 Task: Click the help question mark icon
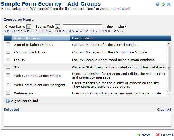point(157,4)
